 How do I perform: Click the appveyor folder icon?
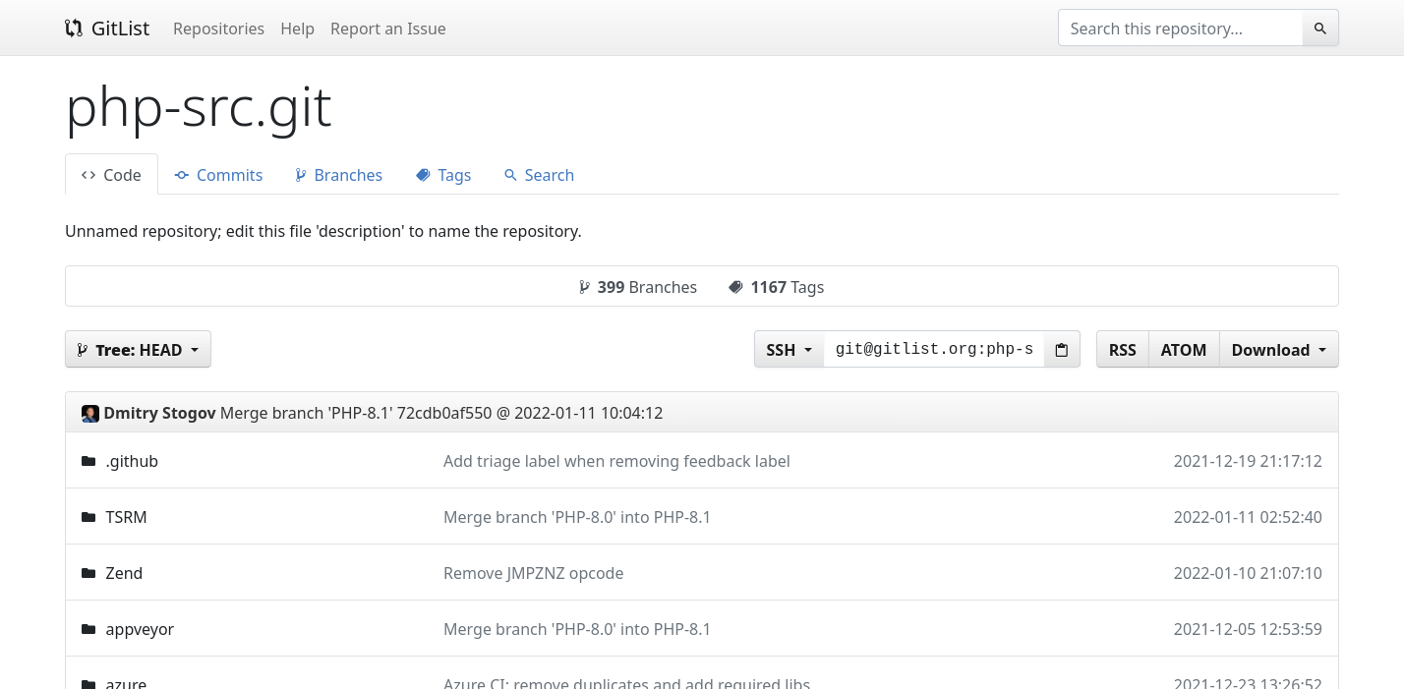tap(88, 629)
